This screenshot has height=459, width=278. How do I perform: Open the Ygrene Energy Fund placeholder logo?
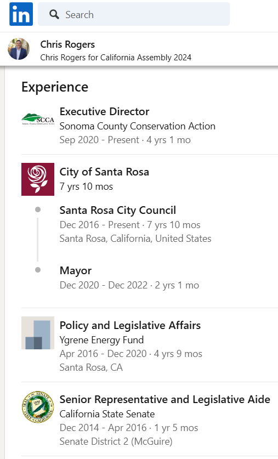point(38,333)
